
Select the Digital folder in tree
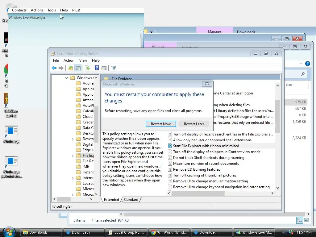coord(85,144)
